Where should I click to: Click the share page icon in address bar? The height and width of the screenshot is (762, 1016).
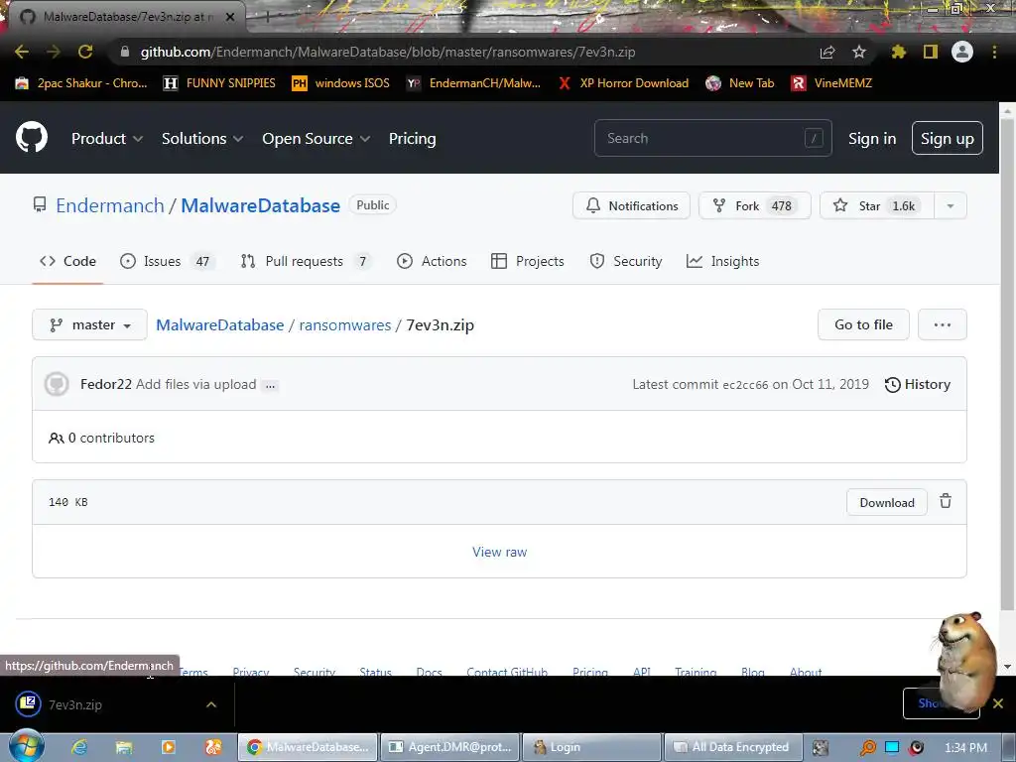point(827,52)
